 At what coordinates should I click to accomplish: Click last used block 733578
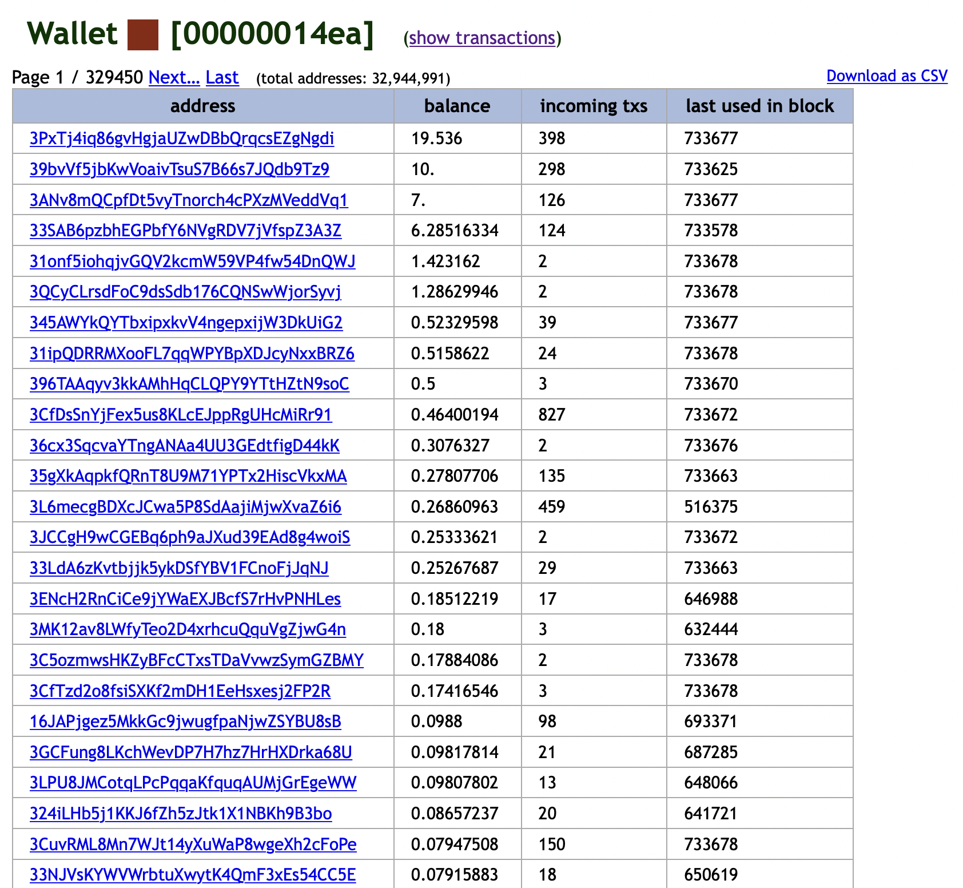(711, 231)
